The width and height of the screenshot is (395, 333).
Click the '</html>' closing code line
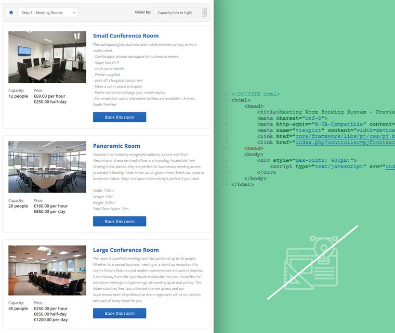pos(242,184)
